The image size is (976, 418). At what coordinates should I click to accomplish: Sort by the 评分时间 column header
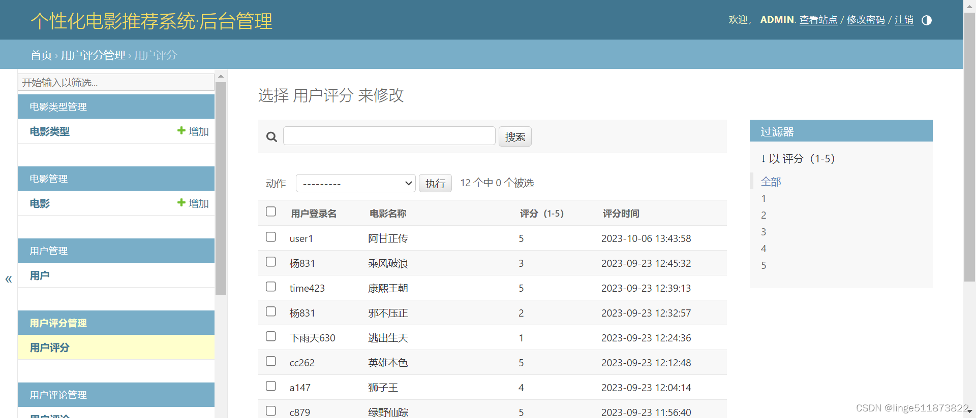(x=621, y=214)
